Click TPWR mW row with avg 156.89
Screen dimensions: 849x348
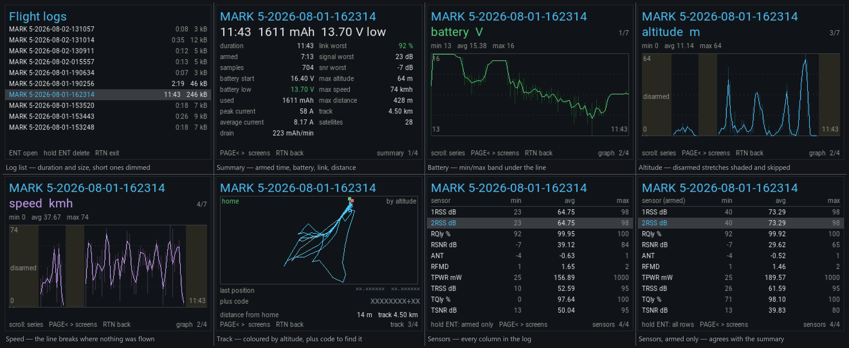530,277
